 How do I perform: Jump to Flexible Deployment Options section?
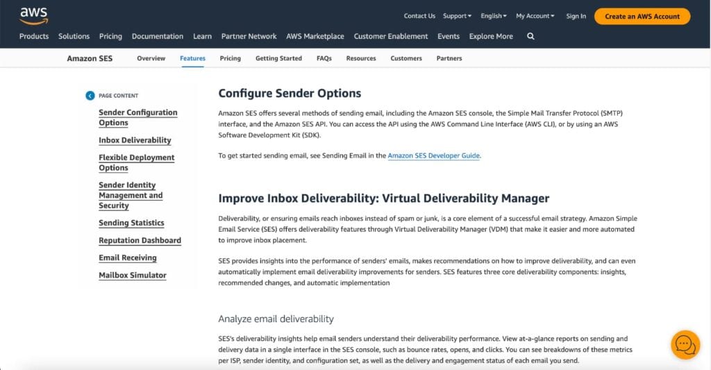tap(137, 162)
